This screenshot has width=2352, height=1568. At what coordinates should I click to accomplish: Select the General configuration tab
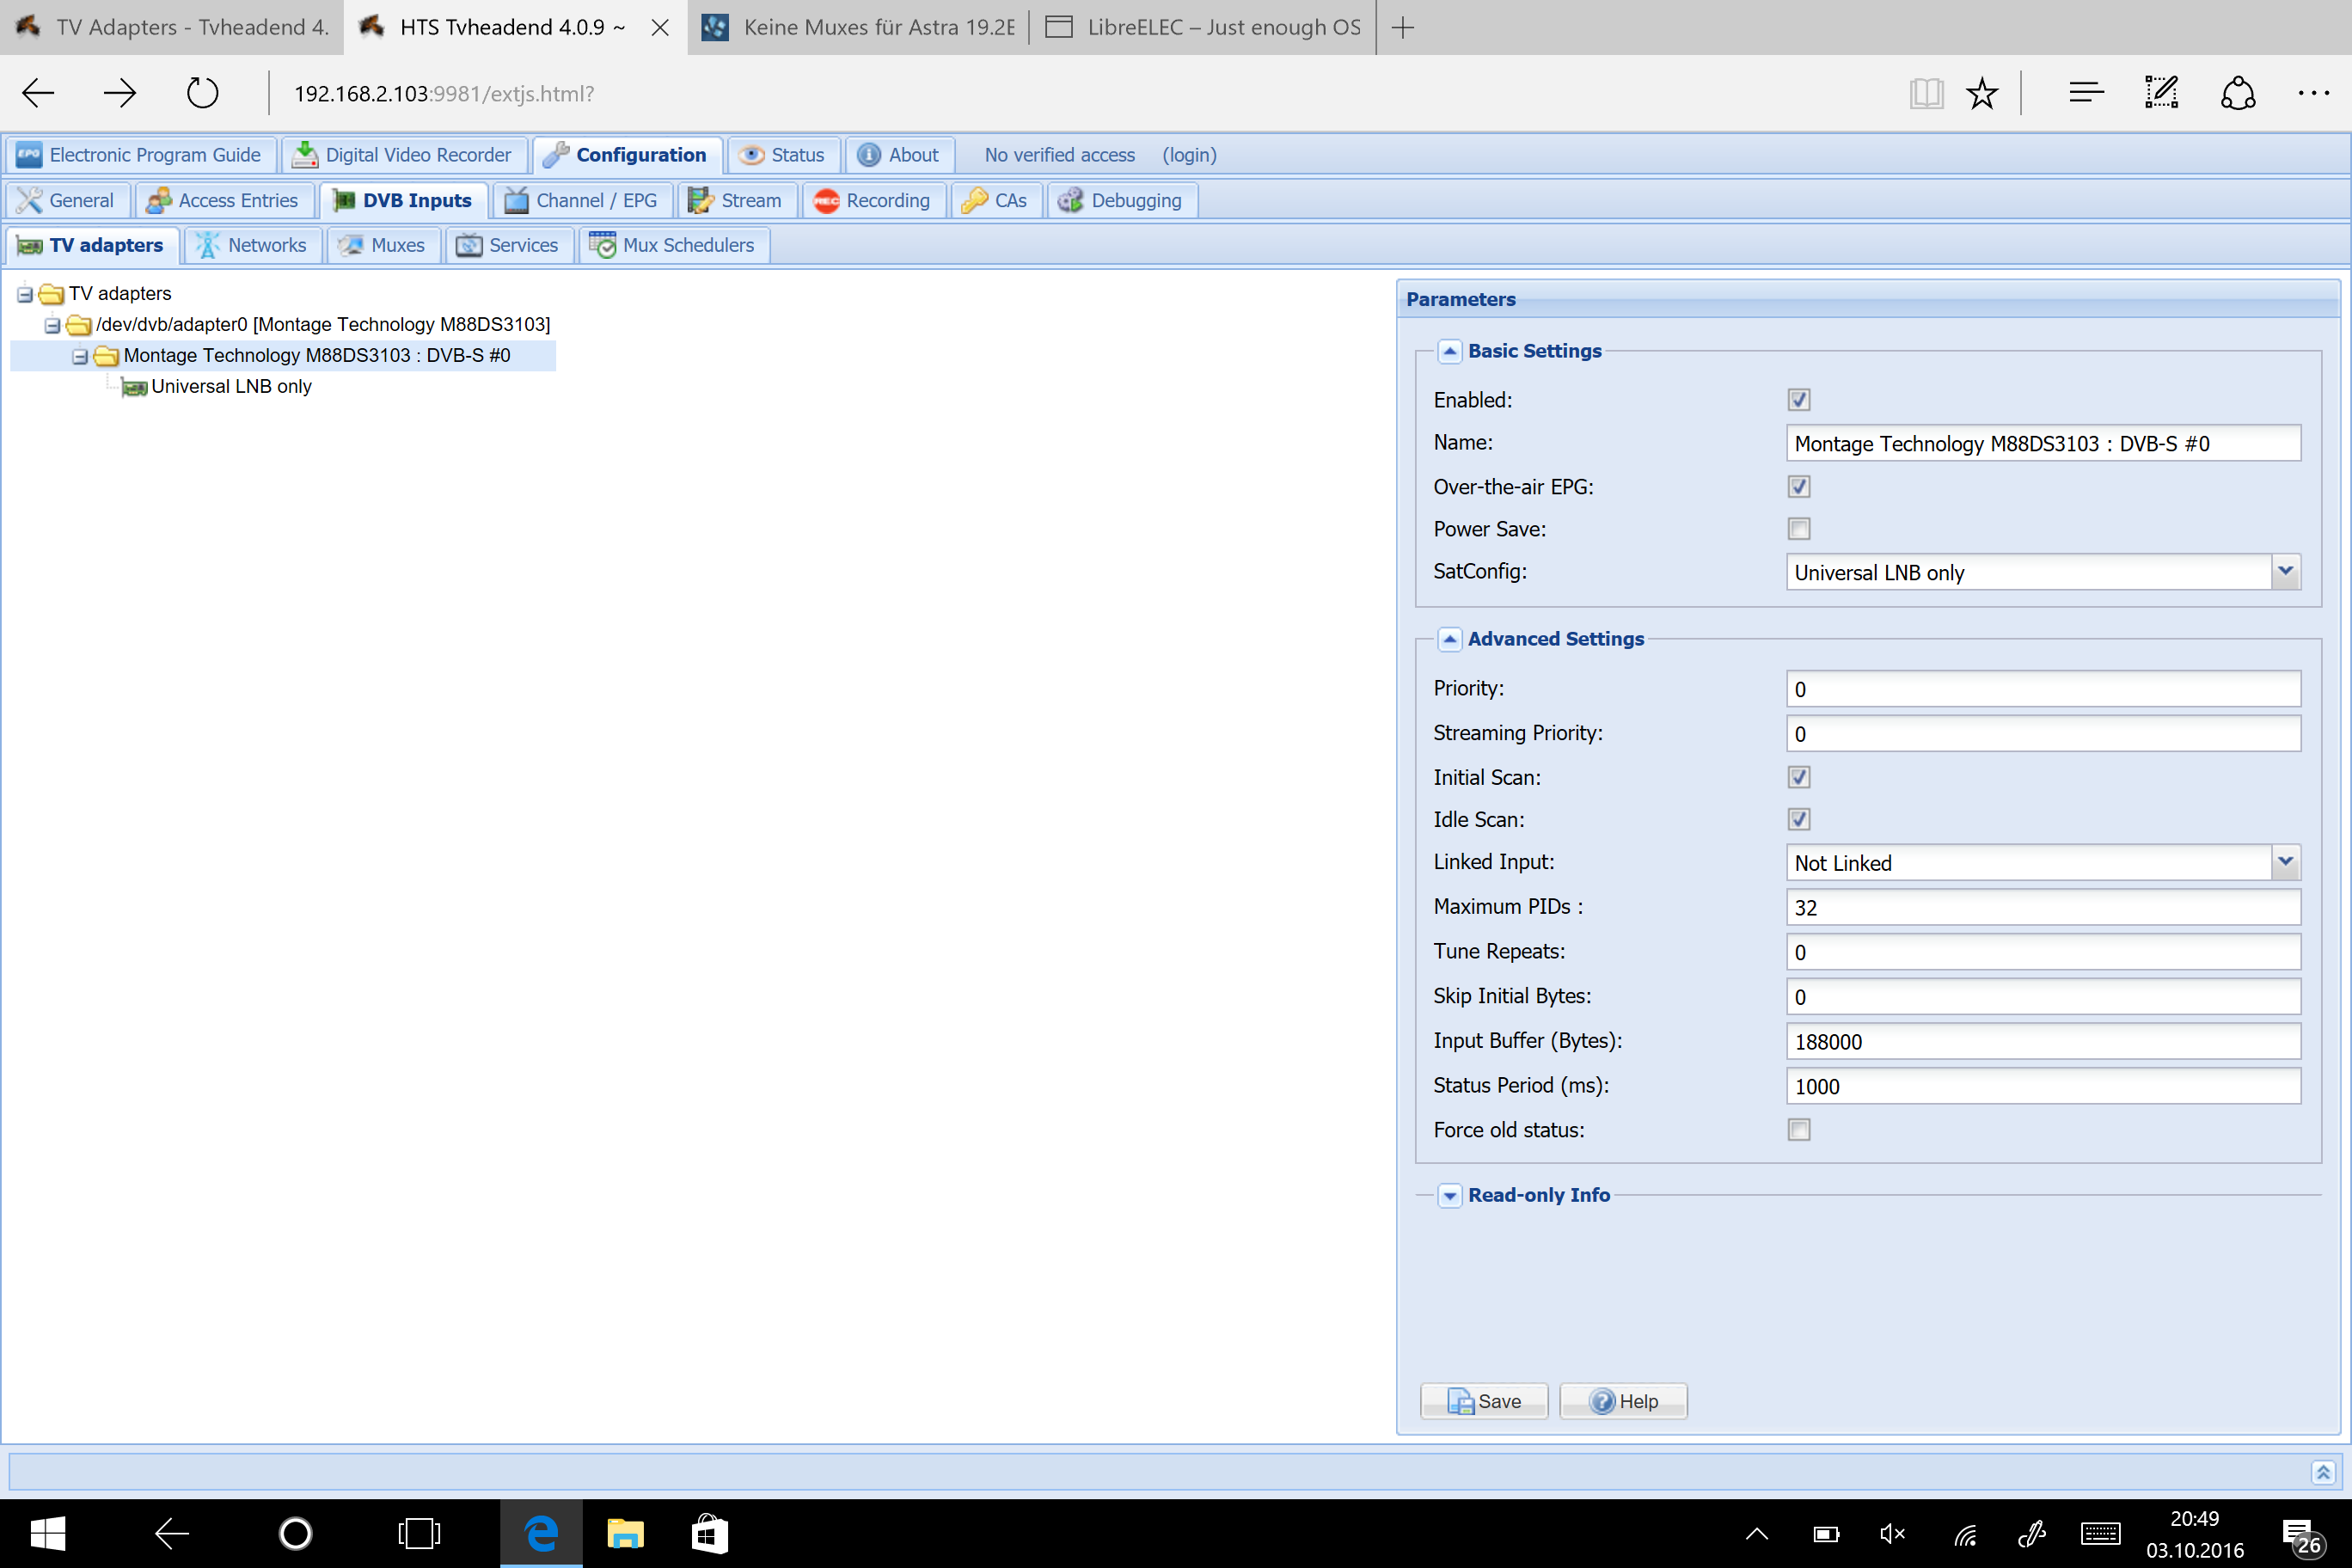tap(67, 200)
